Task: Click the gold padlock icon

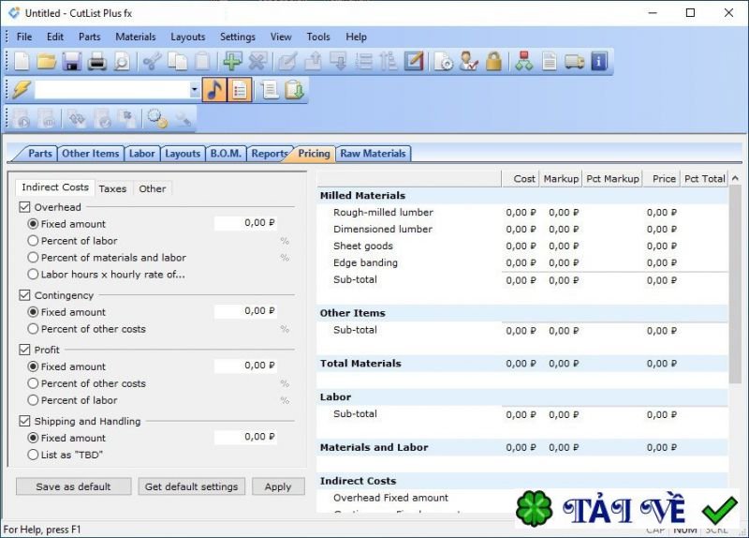Action: click(x=494, y=62)
